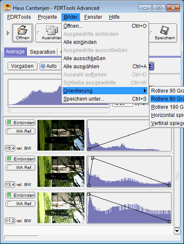Select the top curve handle in second histogram
184x244 pixels.
[x=92, y=158]
